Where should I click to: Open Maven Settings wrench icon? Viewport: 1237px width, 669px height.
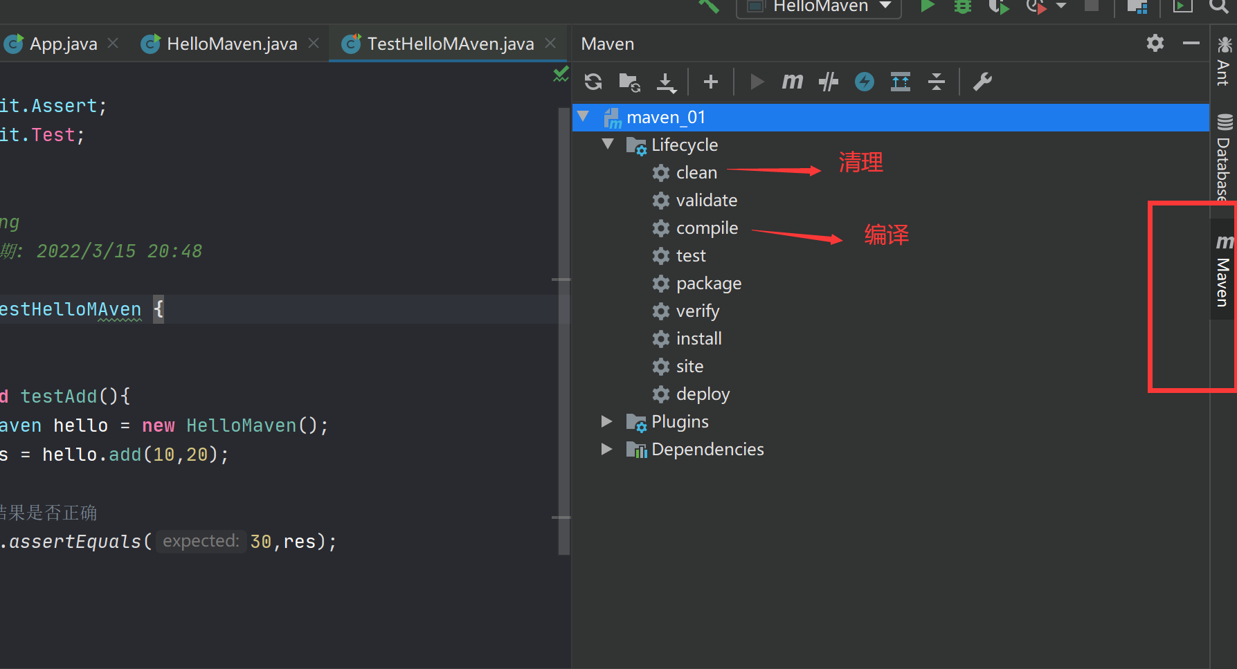click(x=982, y=82)
